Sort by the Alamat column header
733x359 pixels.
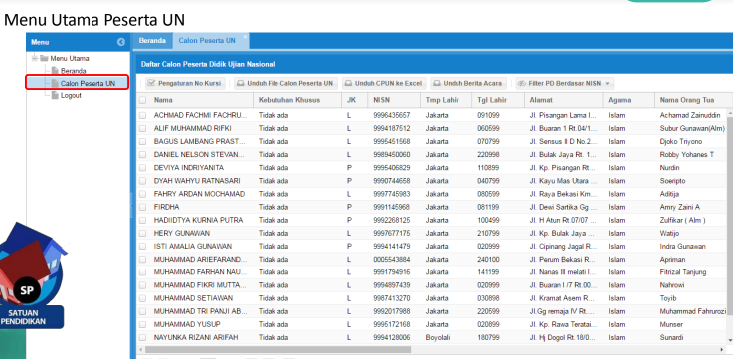(564, 100)
